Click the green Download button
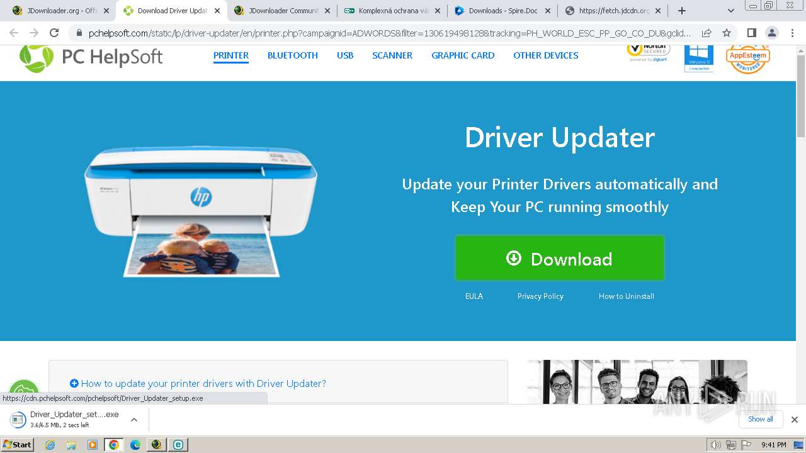Image resolution: width=806 pixels, height=453 pixels. [x=560, y=258]
